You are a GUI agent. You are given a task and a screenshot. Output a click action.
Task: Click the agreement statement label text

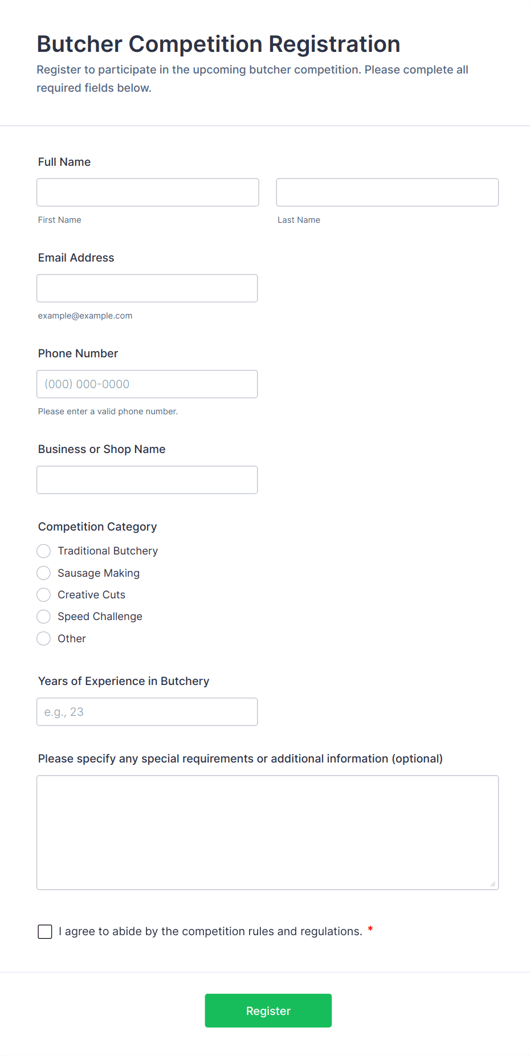(x=210, y=931)
